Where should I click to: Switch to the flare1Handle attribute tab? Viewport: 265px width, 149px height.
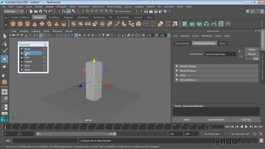(182, 43)
